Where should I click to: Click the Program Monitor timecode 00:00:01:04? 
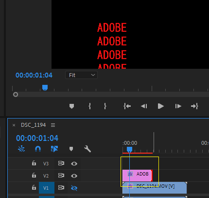point(34,75)
